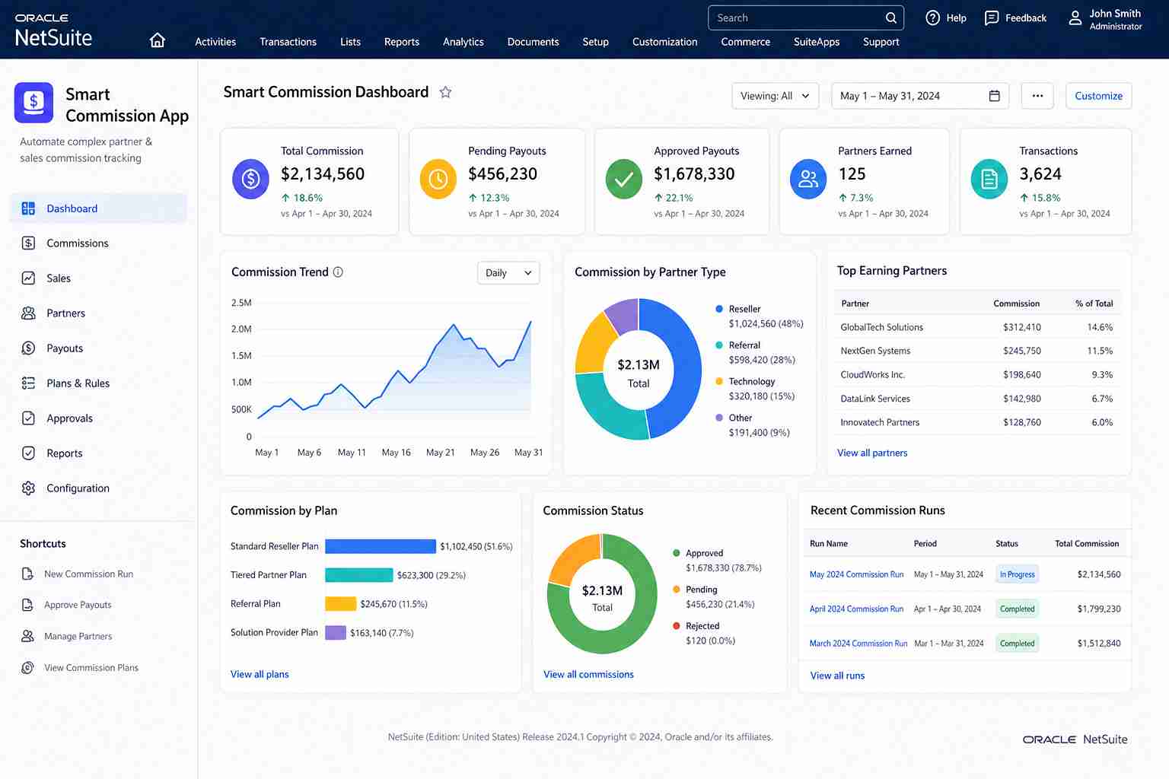1169x779 pixels.
Task: Open May 2024 Commission Run link
Action: tap(857, 574)
